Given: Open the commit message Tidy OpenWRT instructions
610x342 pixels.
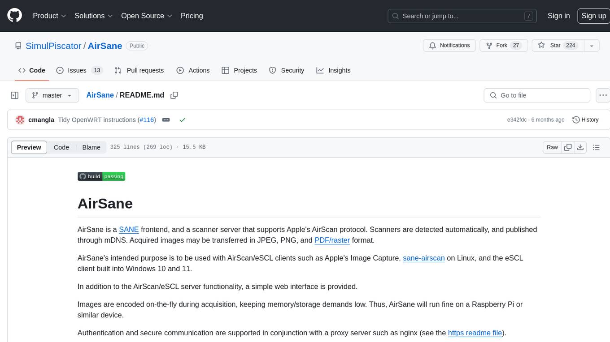Looking at the screenshot, I should click(x=97, y=120).
